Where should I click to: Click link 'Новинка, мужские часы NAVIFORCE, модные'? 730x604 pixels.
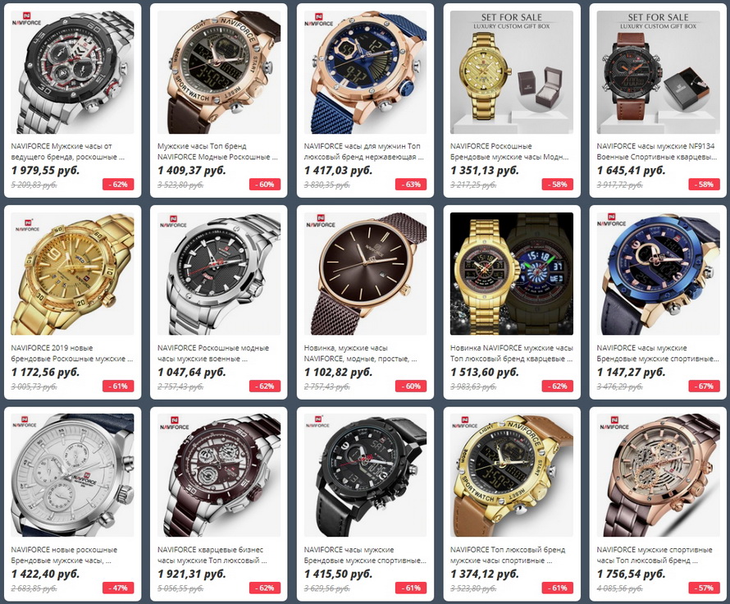tap(360, 353)
